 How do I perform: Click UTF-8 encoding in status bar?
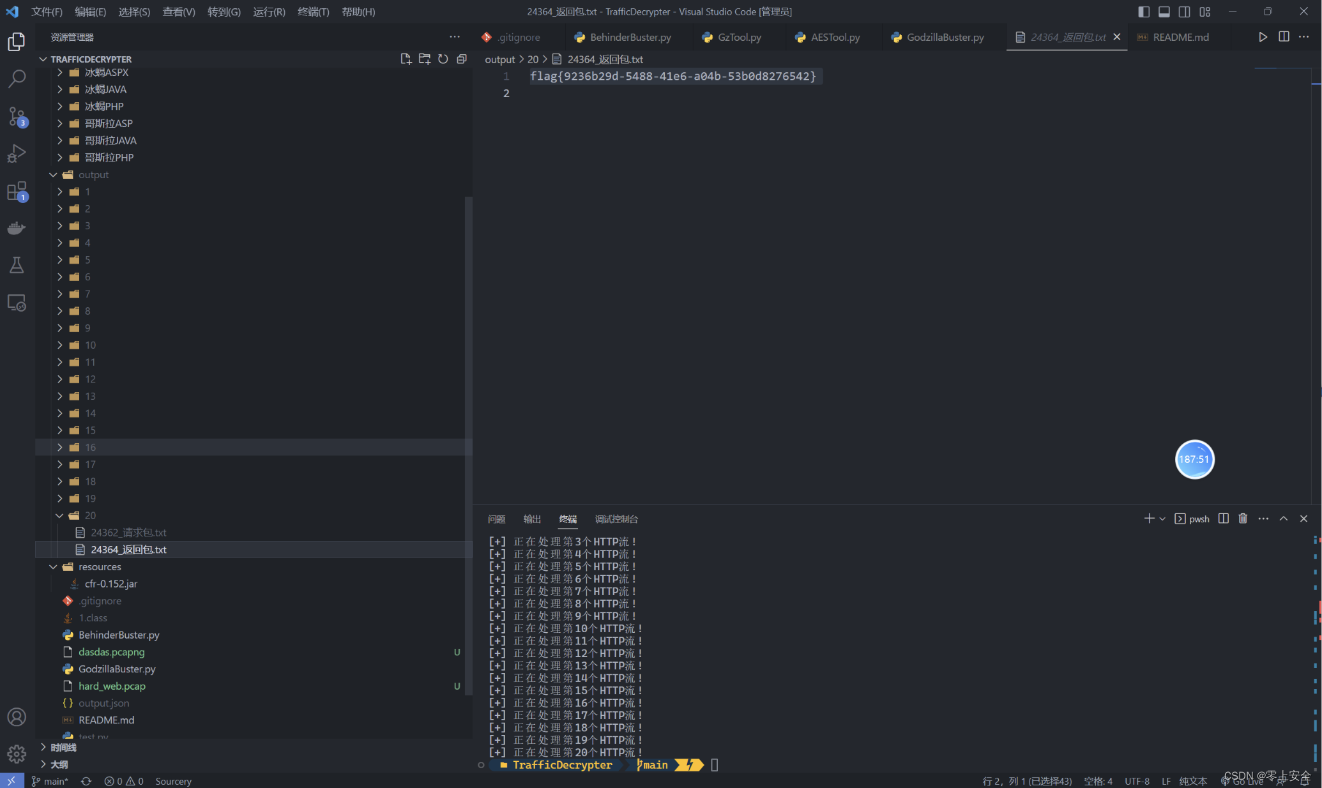(1137, 781)
